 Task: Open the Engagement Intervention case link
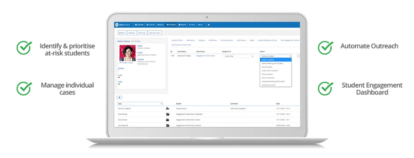206,56
